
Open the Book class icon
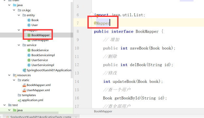[x=29, y=20]
